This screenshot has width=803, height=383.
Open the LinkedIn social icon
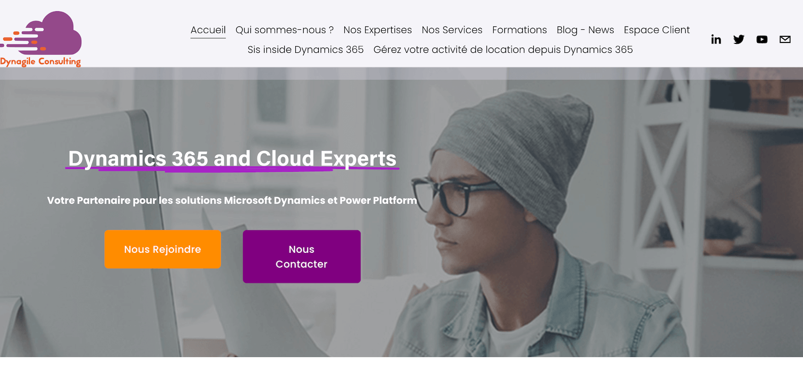coord(716,40)
